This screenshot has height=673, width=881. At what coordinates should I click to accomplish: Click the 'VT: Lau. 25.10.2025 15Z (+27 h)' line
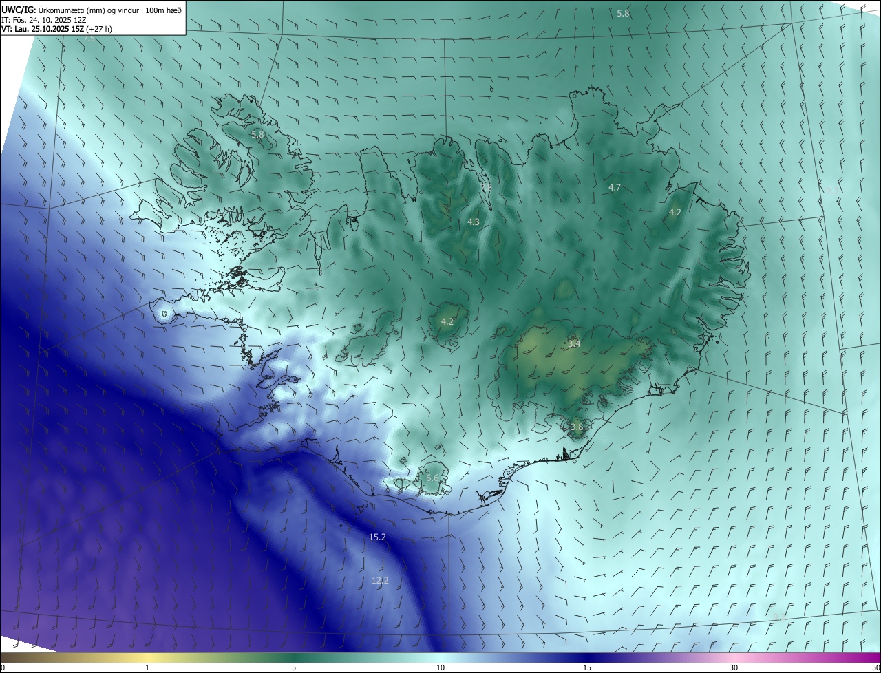click(x=56, y=29)
